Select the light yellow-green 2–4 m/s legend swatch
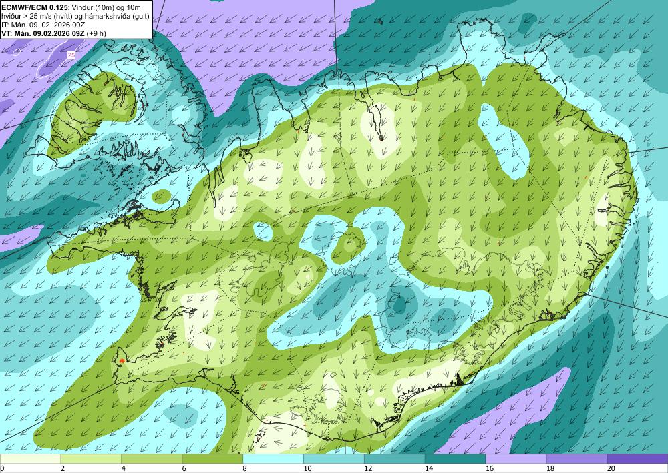The image size is (668, 473). [x=91, y=458]
